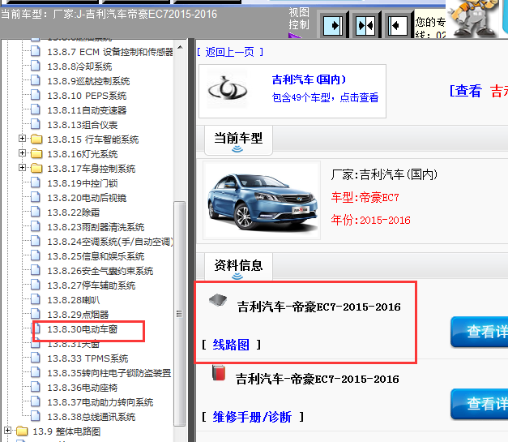Open the 线路图 link
This screenshot has height=442, width=508.
click(231, 345)
